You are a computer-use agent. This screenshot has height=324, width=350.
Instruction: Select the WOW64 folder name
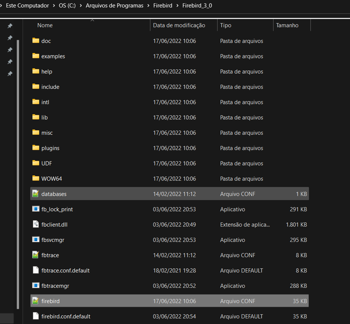pos(52,179)
